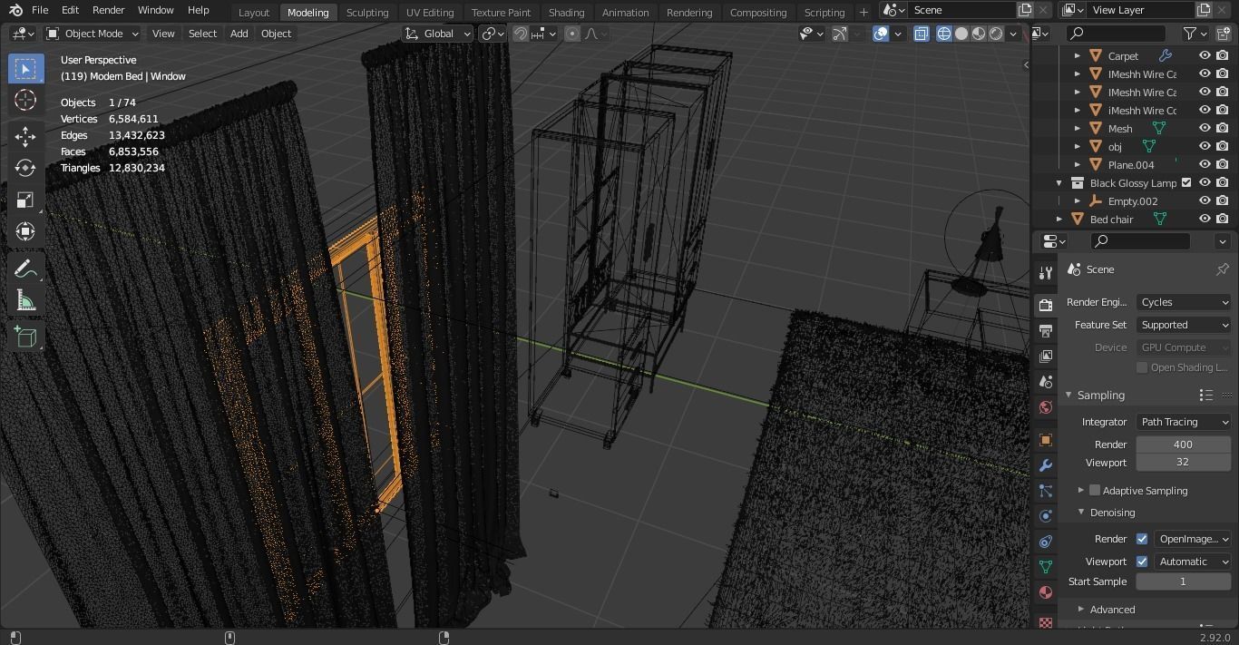Open the Tool properties tab
Viewport: 1239px width, 645px height.
point(1046,272)
